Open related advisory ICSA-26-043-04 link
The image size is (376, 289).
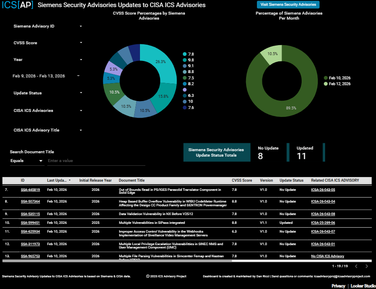coord(323,201)
